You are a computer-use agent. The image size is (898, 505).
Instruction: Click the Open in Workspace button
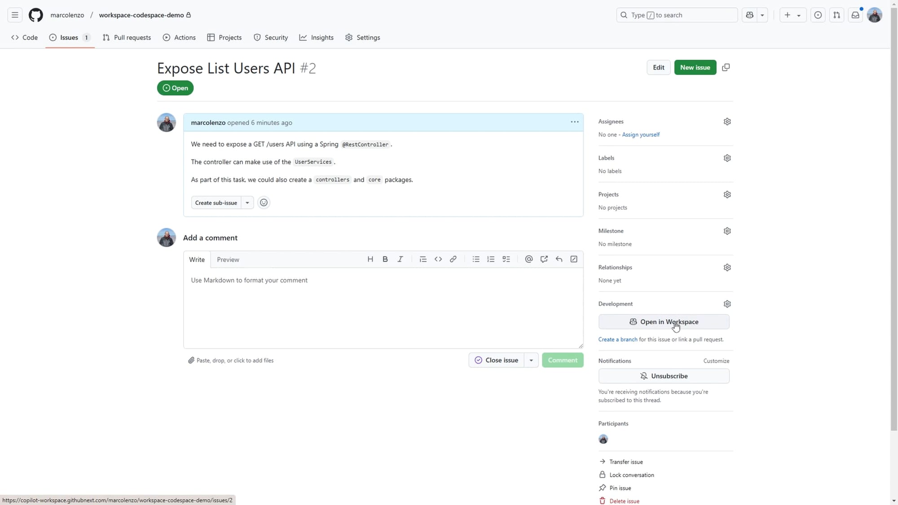pos(664,322)
